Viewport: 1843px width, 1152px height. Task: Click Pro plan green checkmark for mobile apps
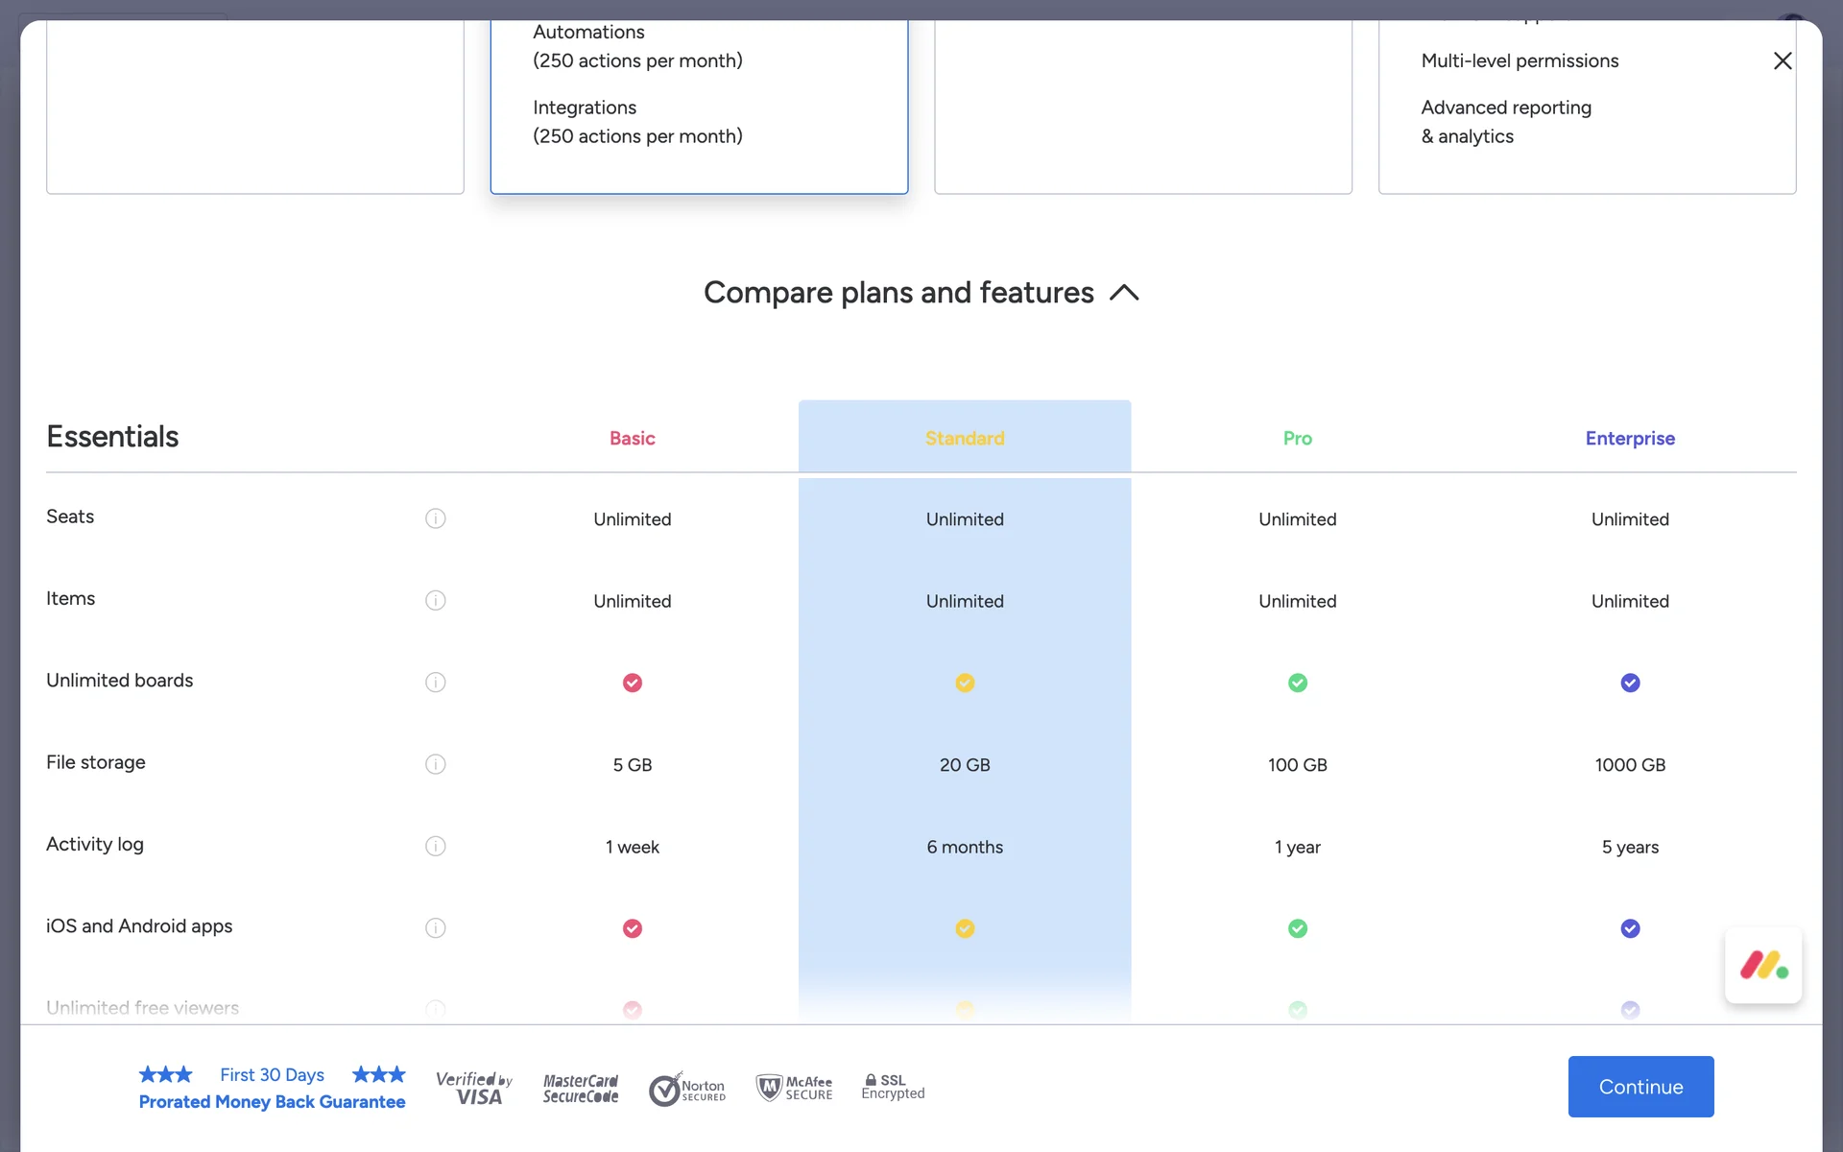pos(1297,928)
